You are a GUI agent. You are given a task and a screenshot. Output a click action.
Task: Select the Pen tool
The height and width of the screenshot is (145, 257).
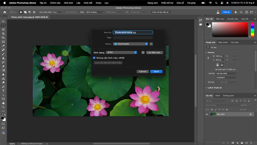coord(3,87)
